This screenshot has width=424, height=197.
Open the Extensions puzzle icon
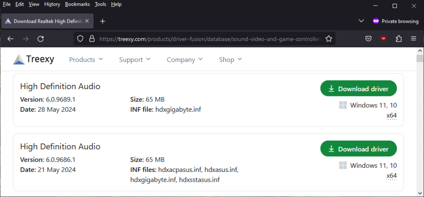coord(399,39)
